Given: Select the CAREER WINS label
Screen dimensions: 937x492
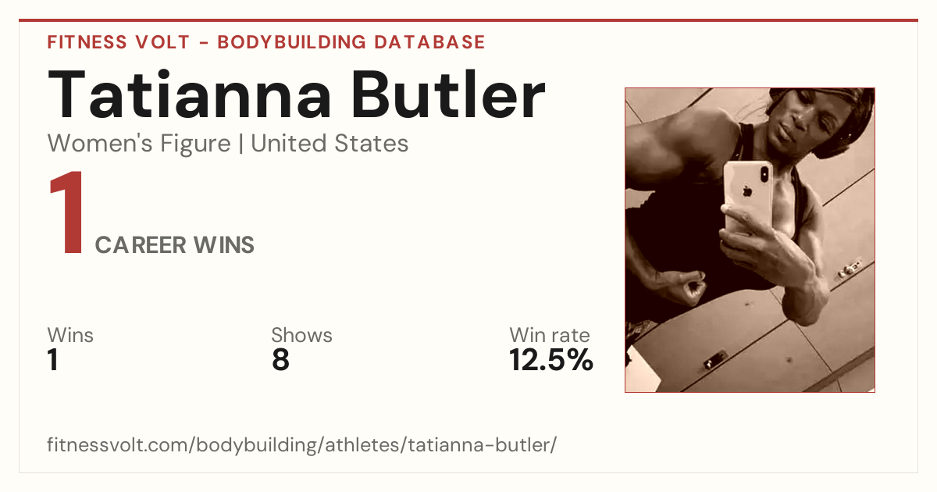Looking at the screenshot, I should coord(175,245).
